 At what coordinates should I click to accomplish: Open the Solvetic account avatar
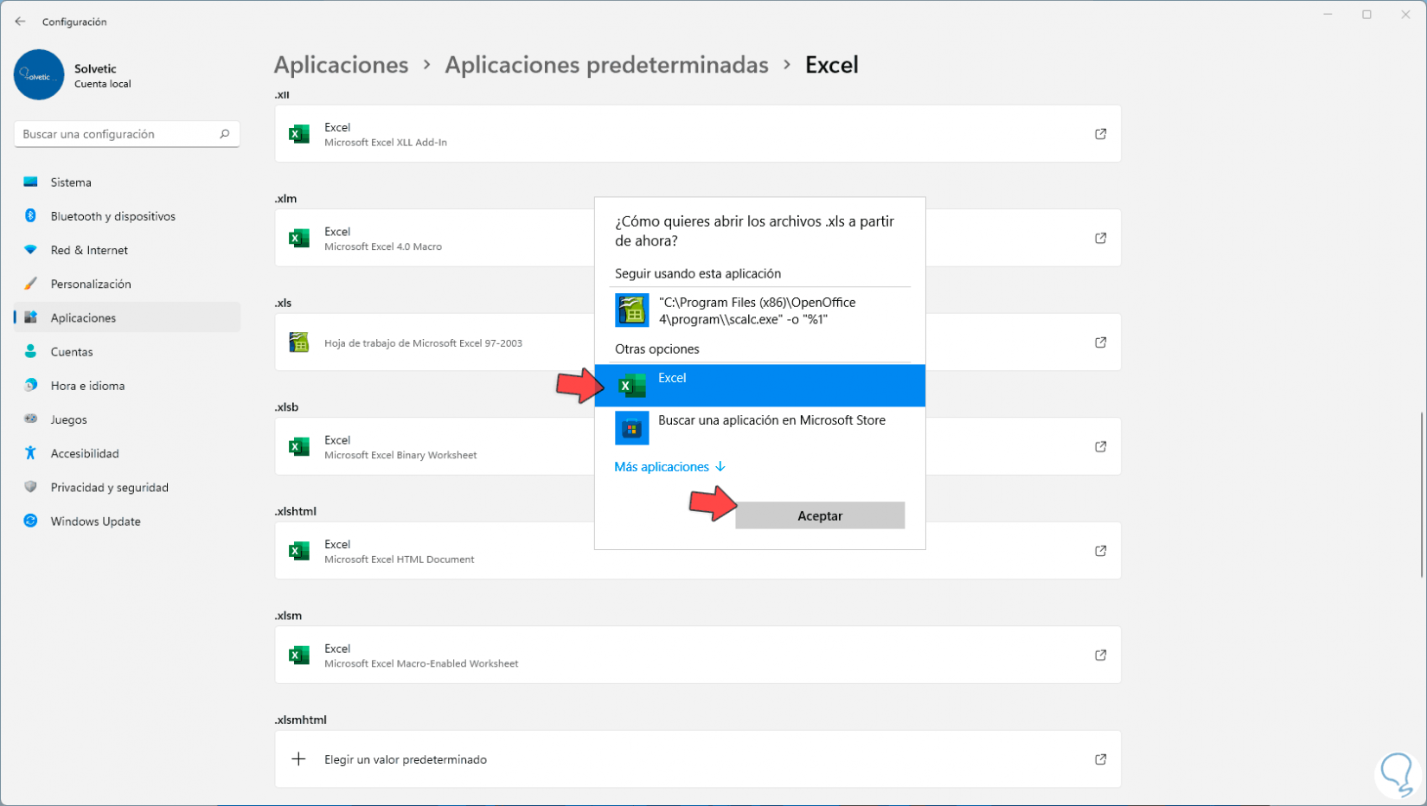click(39, 75)
